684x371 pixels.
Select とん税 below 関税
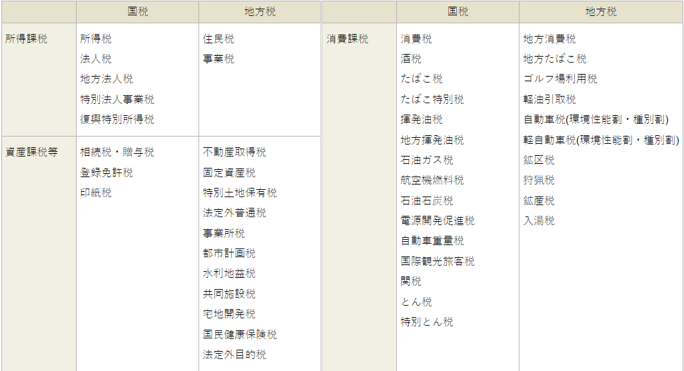point(416,302)
